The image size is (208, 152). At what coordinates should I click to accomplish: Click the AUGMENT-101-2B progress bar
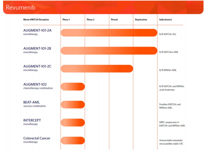tap(109, 51)
